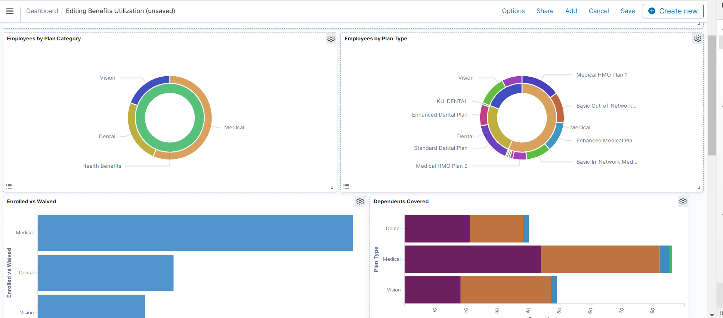
Task: Click the orange Medical segment in Dependents Covered
Action: click(600, 259)
